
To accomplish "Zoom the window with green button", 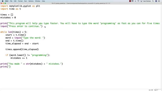I will click(x=5, y=3).
